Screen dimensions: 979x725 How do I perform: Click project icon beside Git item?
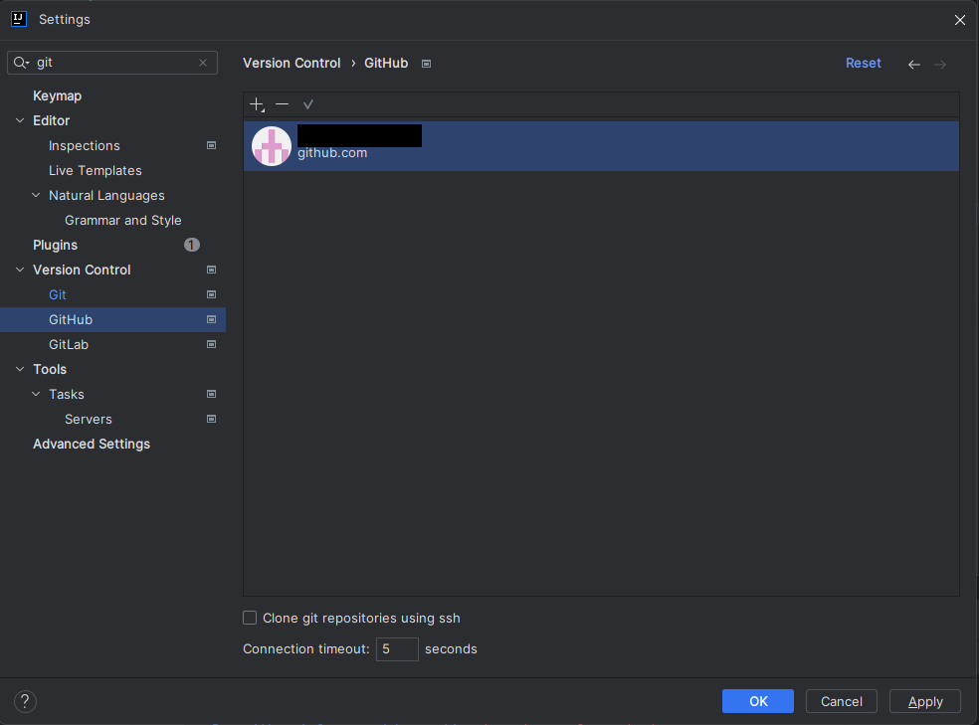[212, 294]
